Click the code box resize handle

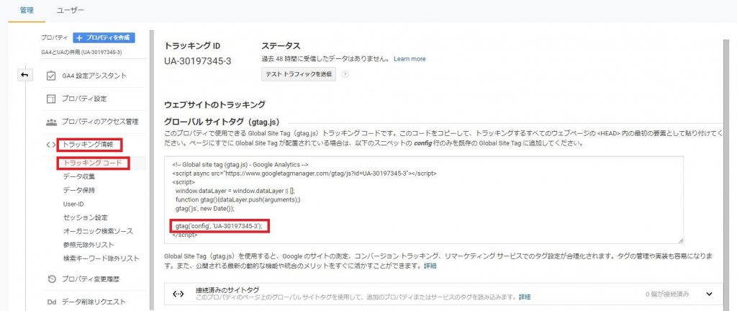click(x=680, y=240)
